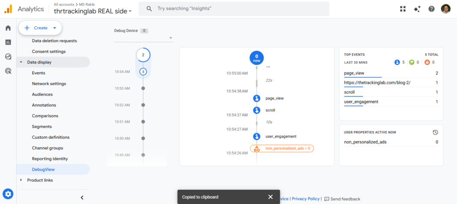This screenshot has height=204, width=457.
Task: Click the thetrackinglab.com/blog-2/ row
Action: point(391,83)
